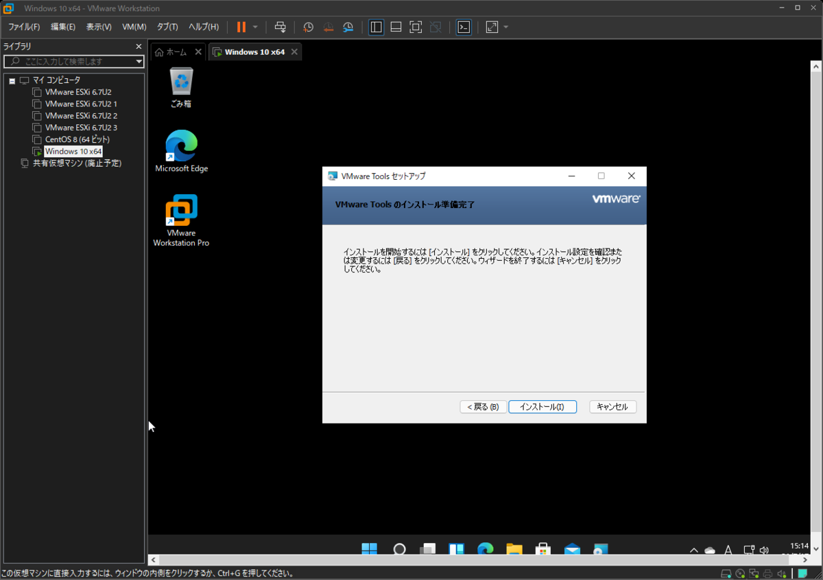
Task: Open the power options dropdown arrow
Action: 255,27
